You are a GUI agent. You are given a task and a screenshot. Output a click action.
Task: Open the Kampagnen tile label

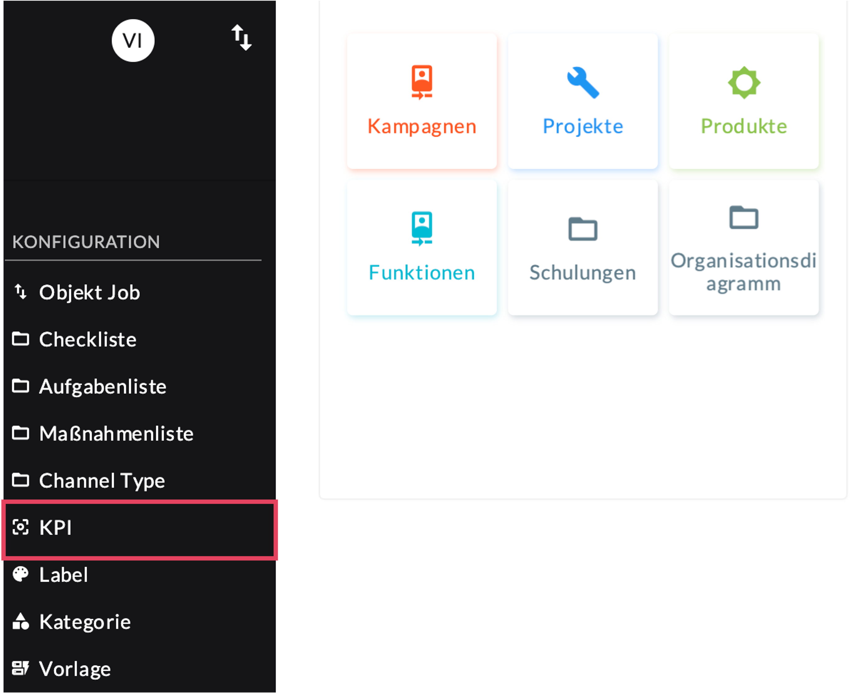pyautogui.click(x=422, y=126)
